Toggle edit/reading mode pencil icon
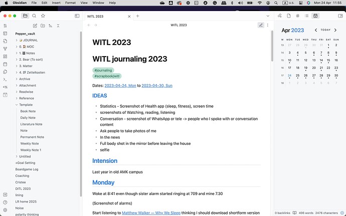The width and height of the screenshot is (346, 216). click(x=261, y=25)
